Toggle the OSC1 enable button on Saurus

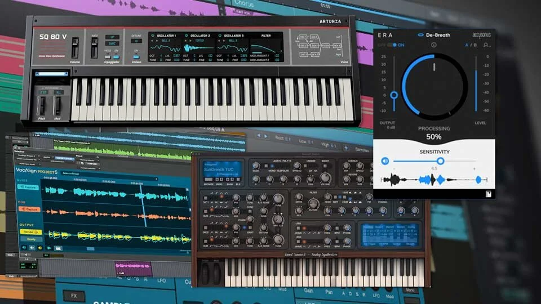pyautogui.click(x=206, y=198)
